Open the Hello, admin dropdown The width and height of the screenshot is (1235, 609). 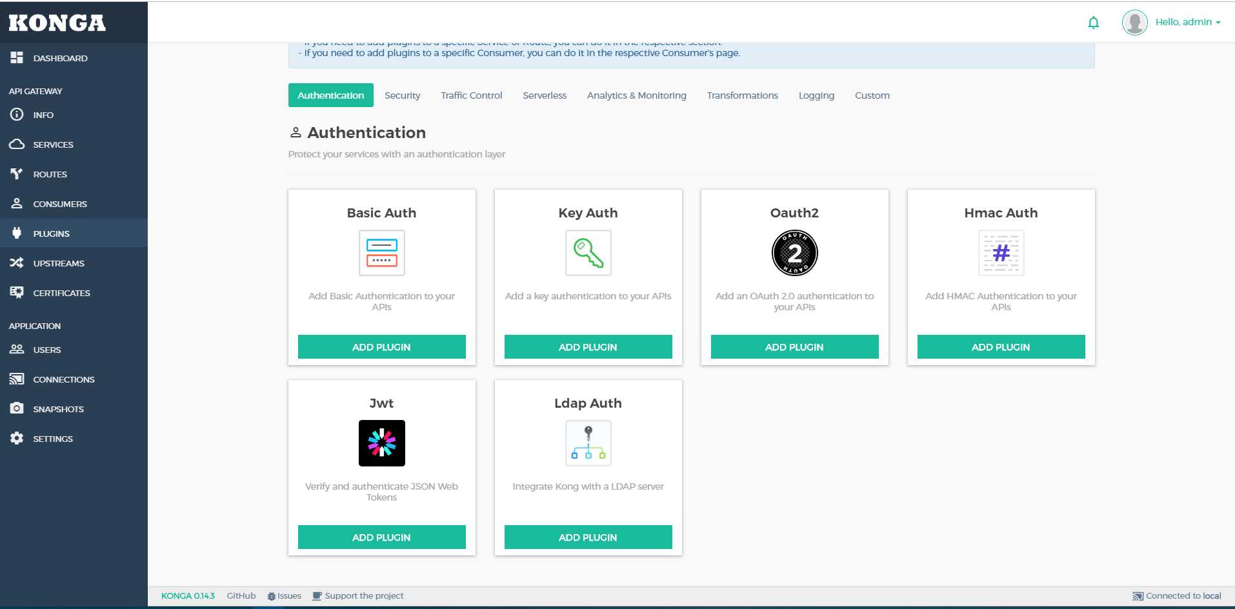coord(1188,22)
